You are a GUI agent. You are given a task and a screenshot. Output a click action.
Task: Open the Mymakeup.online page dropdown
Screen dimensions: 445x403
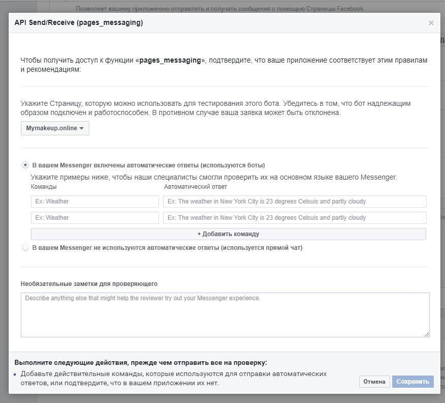coord(55,128)
